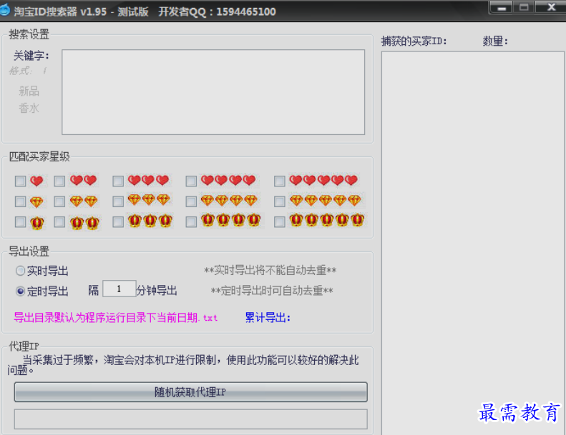Click the four red hearts rating icon
The width and height of the screenshot is (566, 435).
click(228, 180)
